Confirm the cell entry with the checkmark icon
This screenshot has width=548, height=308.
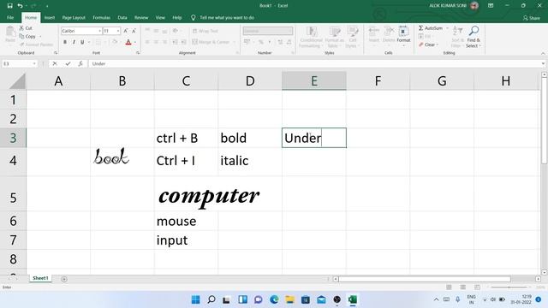tap(68, 63)
